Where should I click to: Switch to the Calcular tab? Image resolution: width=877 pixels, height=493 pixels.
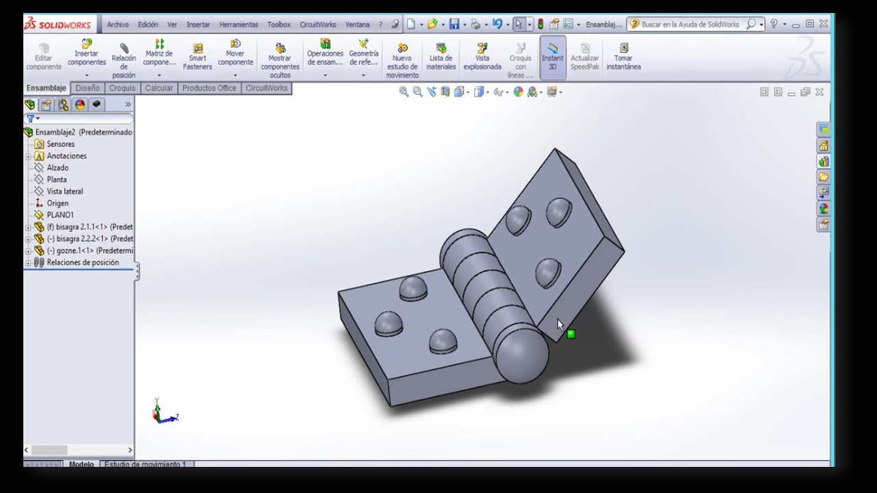pyautogui.click(x=159, y=88)
